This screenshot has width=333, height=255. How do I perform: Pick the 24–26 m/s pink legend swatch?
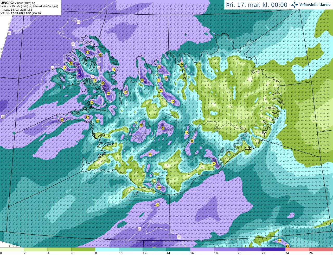297,250
